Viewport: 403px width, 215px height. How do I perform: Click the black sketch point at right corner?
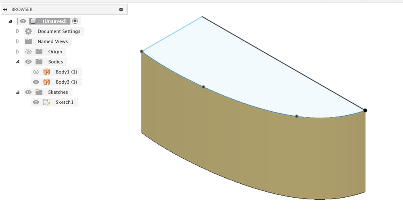(x=365, y=111)
